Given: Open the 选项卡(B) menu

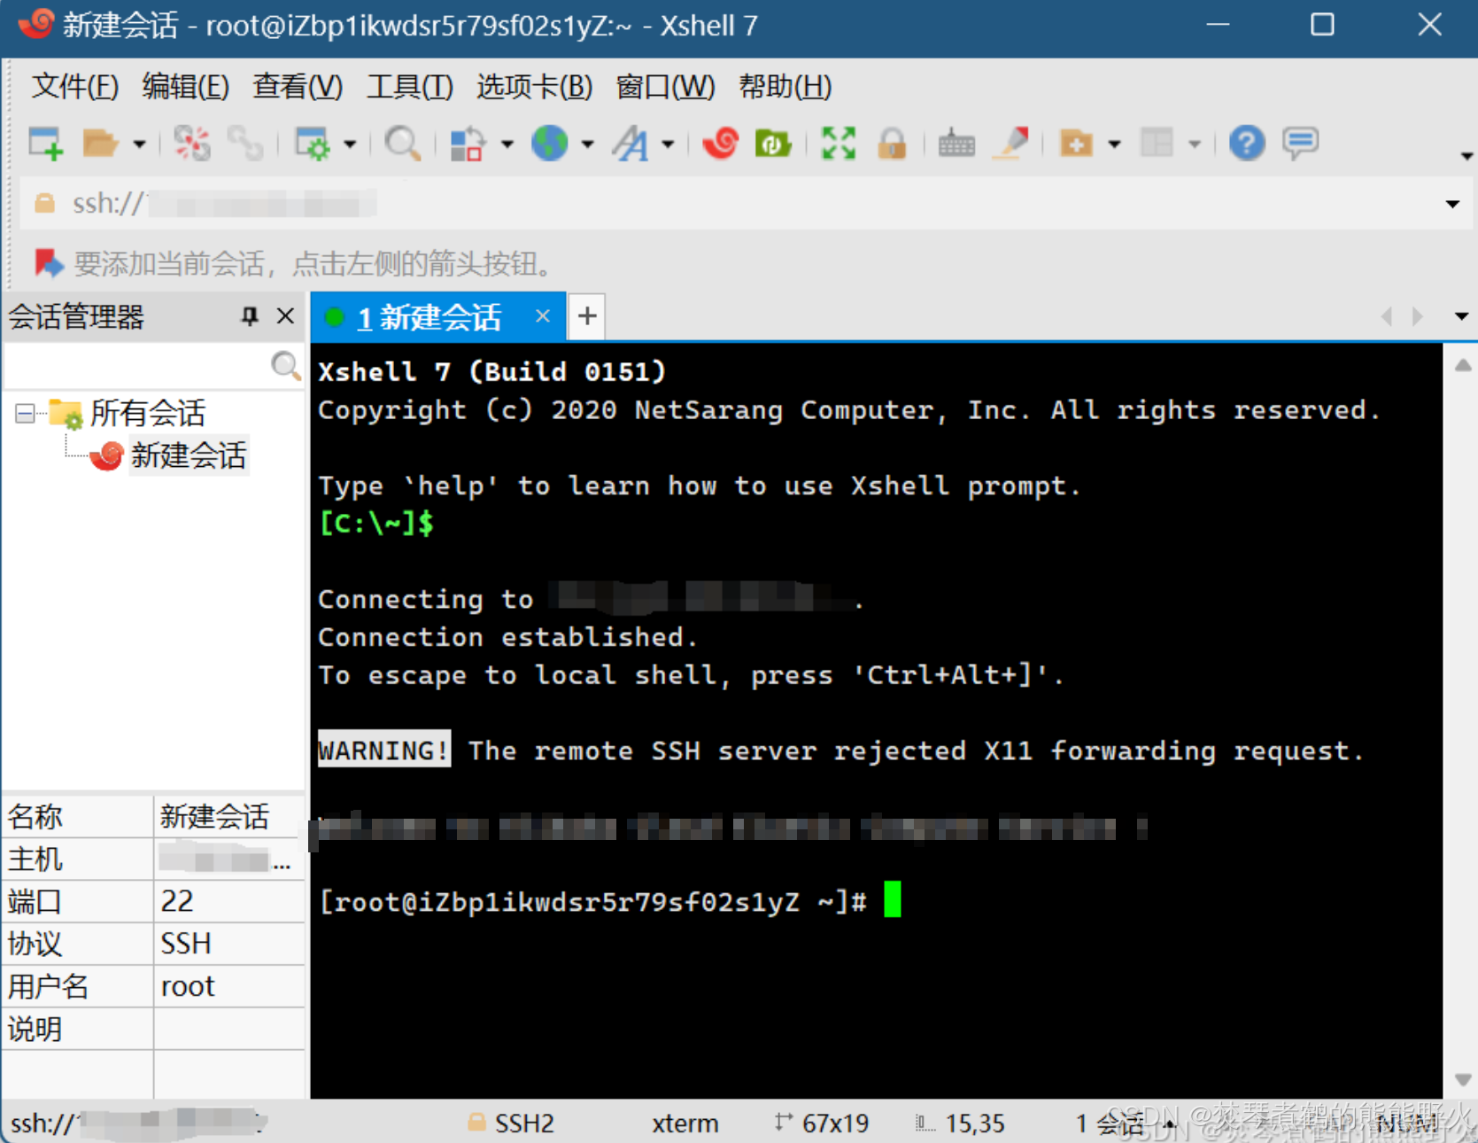Looking at the screenshot, I should click(x=534, y=87).
